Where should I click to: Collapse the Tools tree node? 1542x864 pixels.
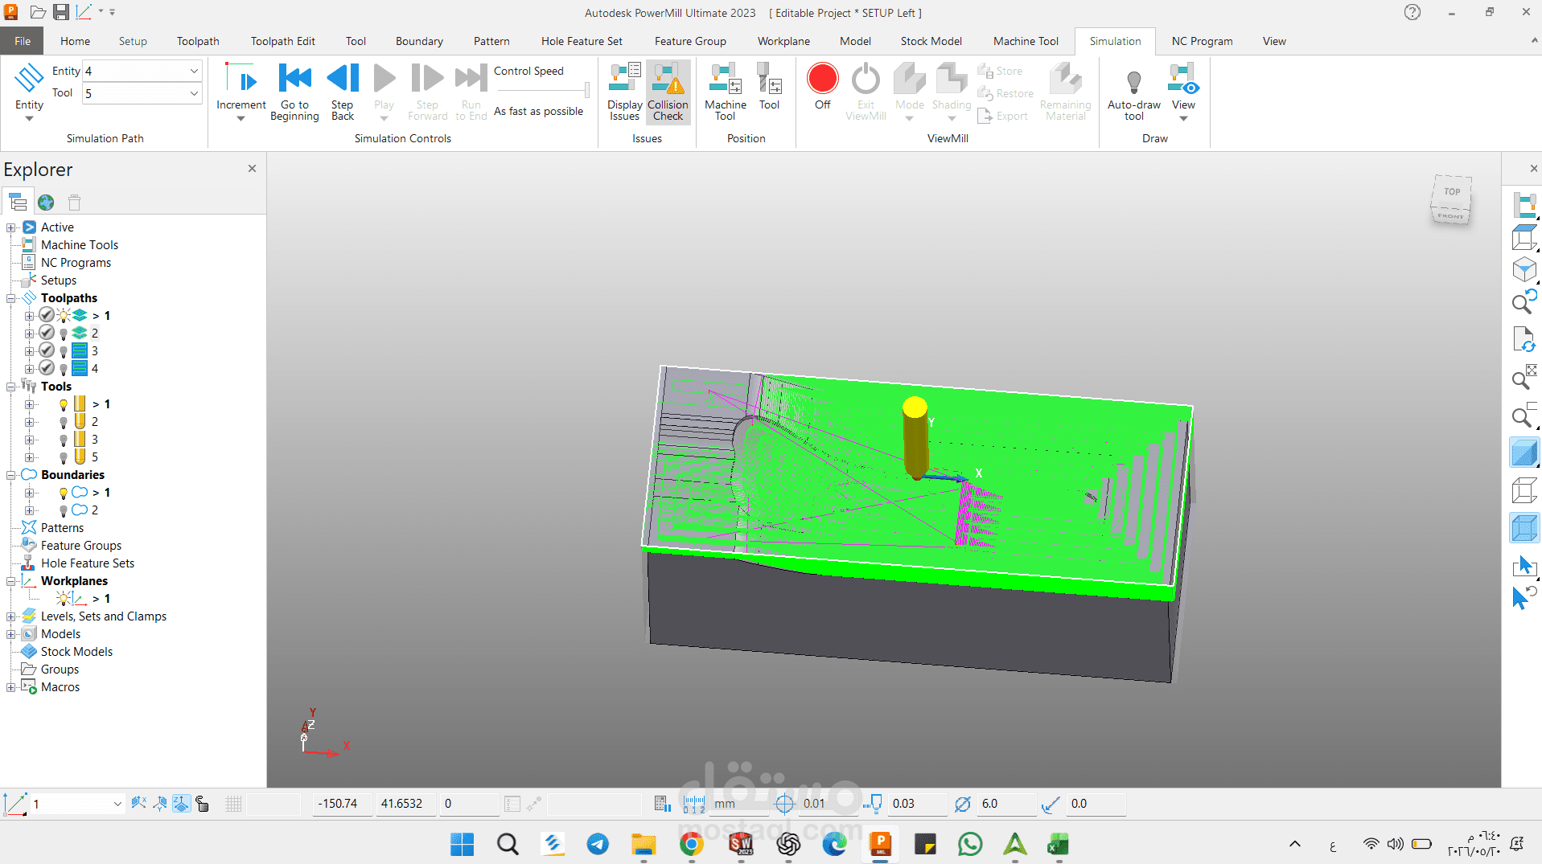(x=11, y=387)
